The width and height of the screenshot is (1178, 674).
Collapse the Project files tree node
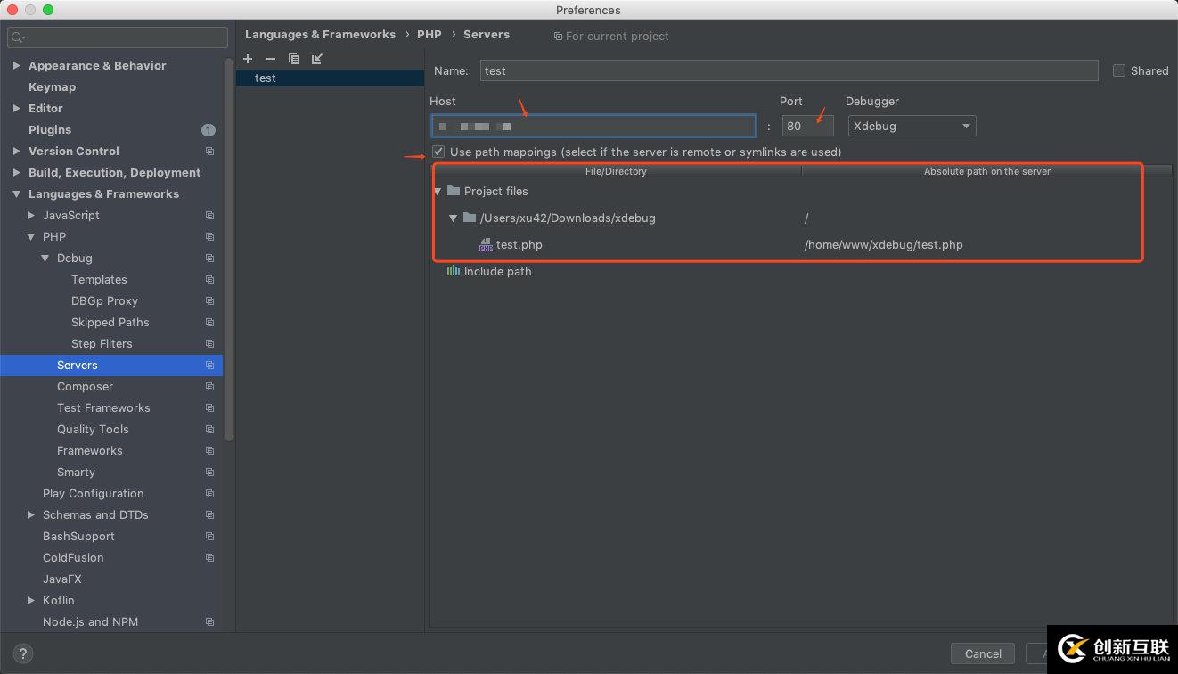438,192
